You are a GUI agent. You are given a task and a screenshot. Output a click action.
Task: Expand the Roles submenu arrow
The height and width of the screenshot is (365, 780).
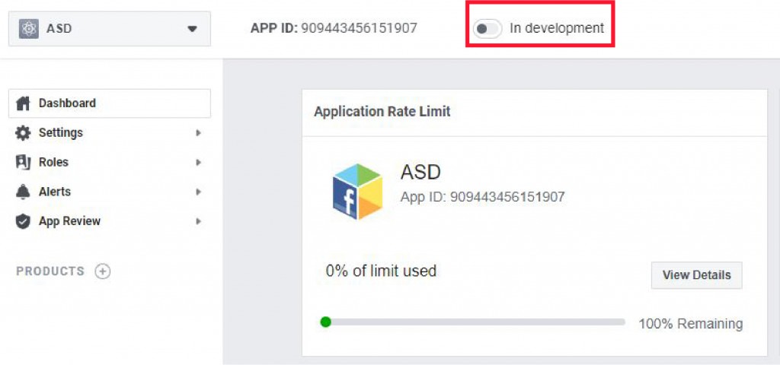(x=198, y=163)
